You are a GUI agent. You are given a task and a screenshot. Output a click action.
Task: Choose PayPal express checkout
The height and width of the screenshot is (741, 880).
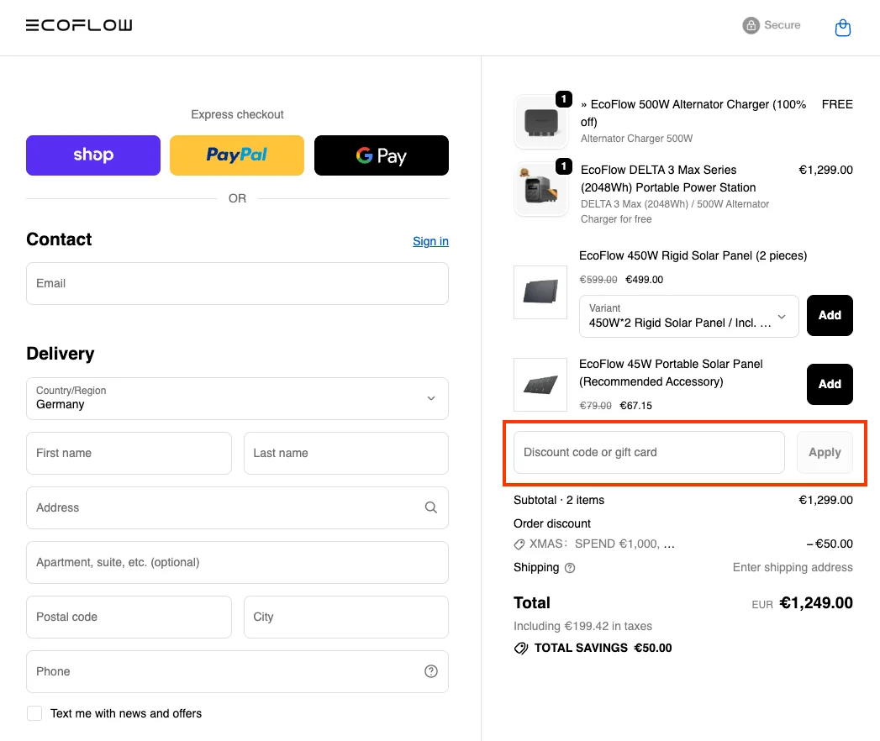pyautogui.click(x=237, y=155)
